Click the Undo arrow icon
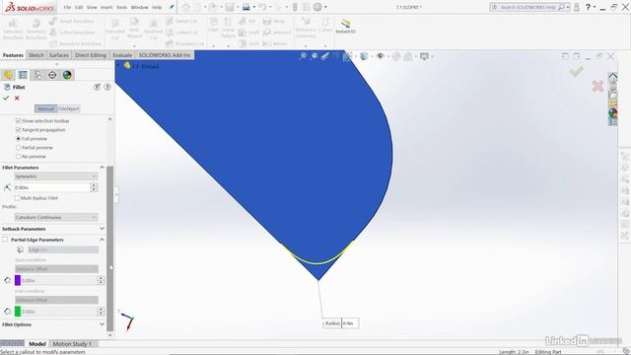Viewport: 631px width, 355px height. tap(262, 7)
